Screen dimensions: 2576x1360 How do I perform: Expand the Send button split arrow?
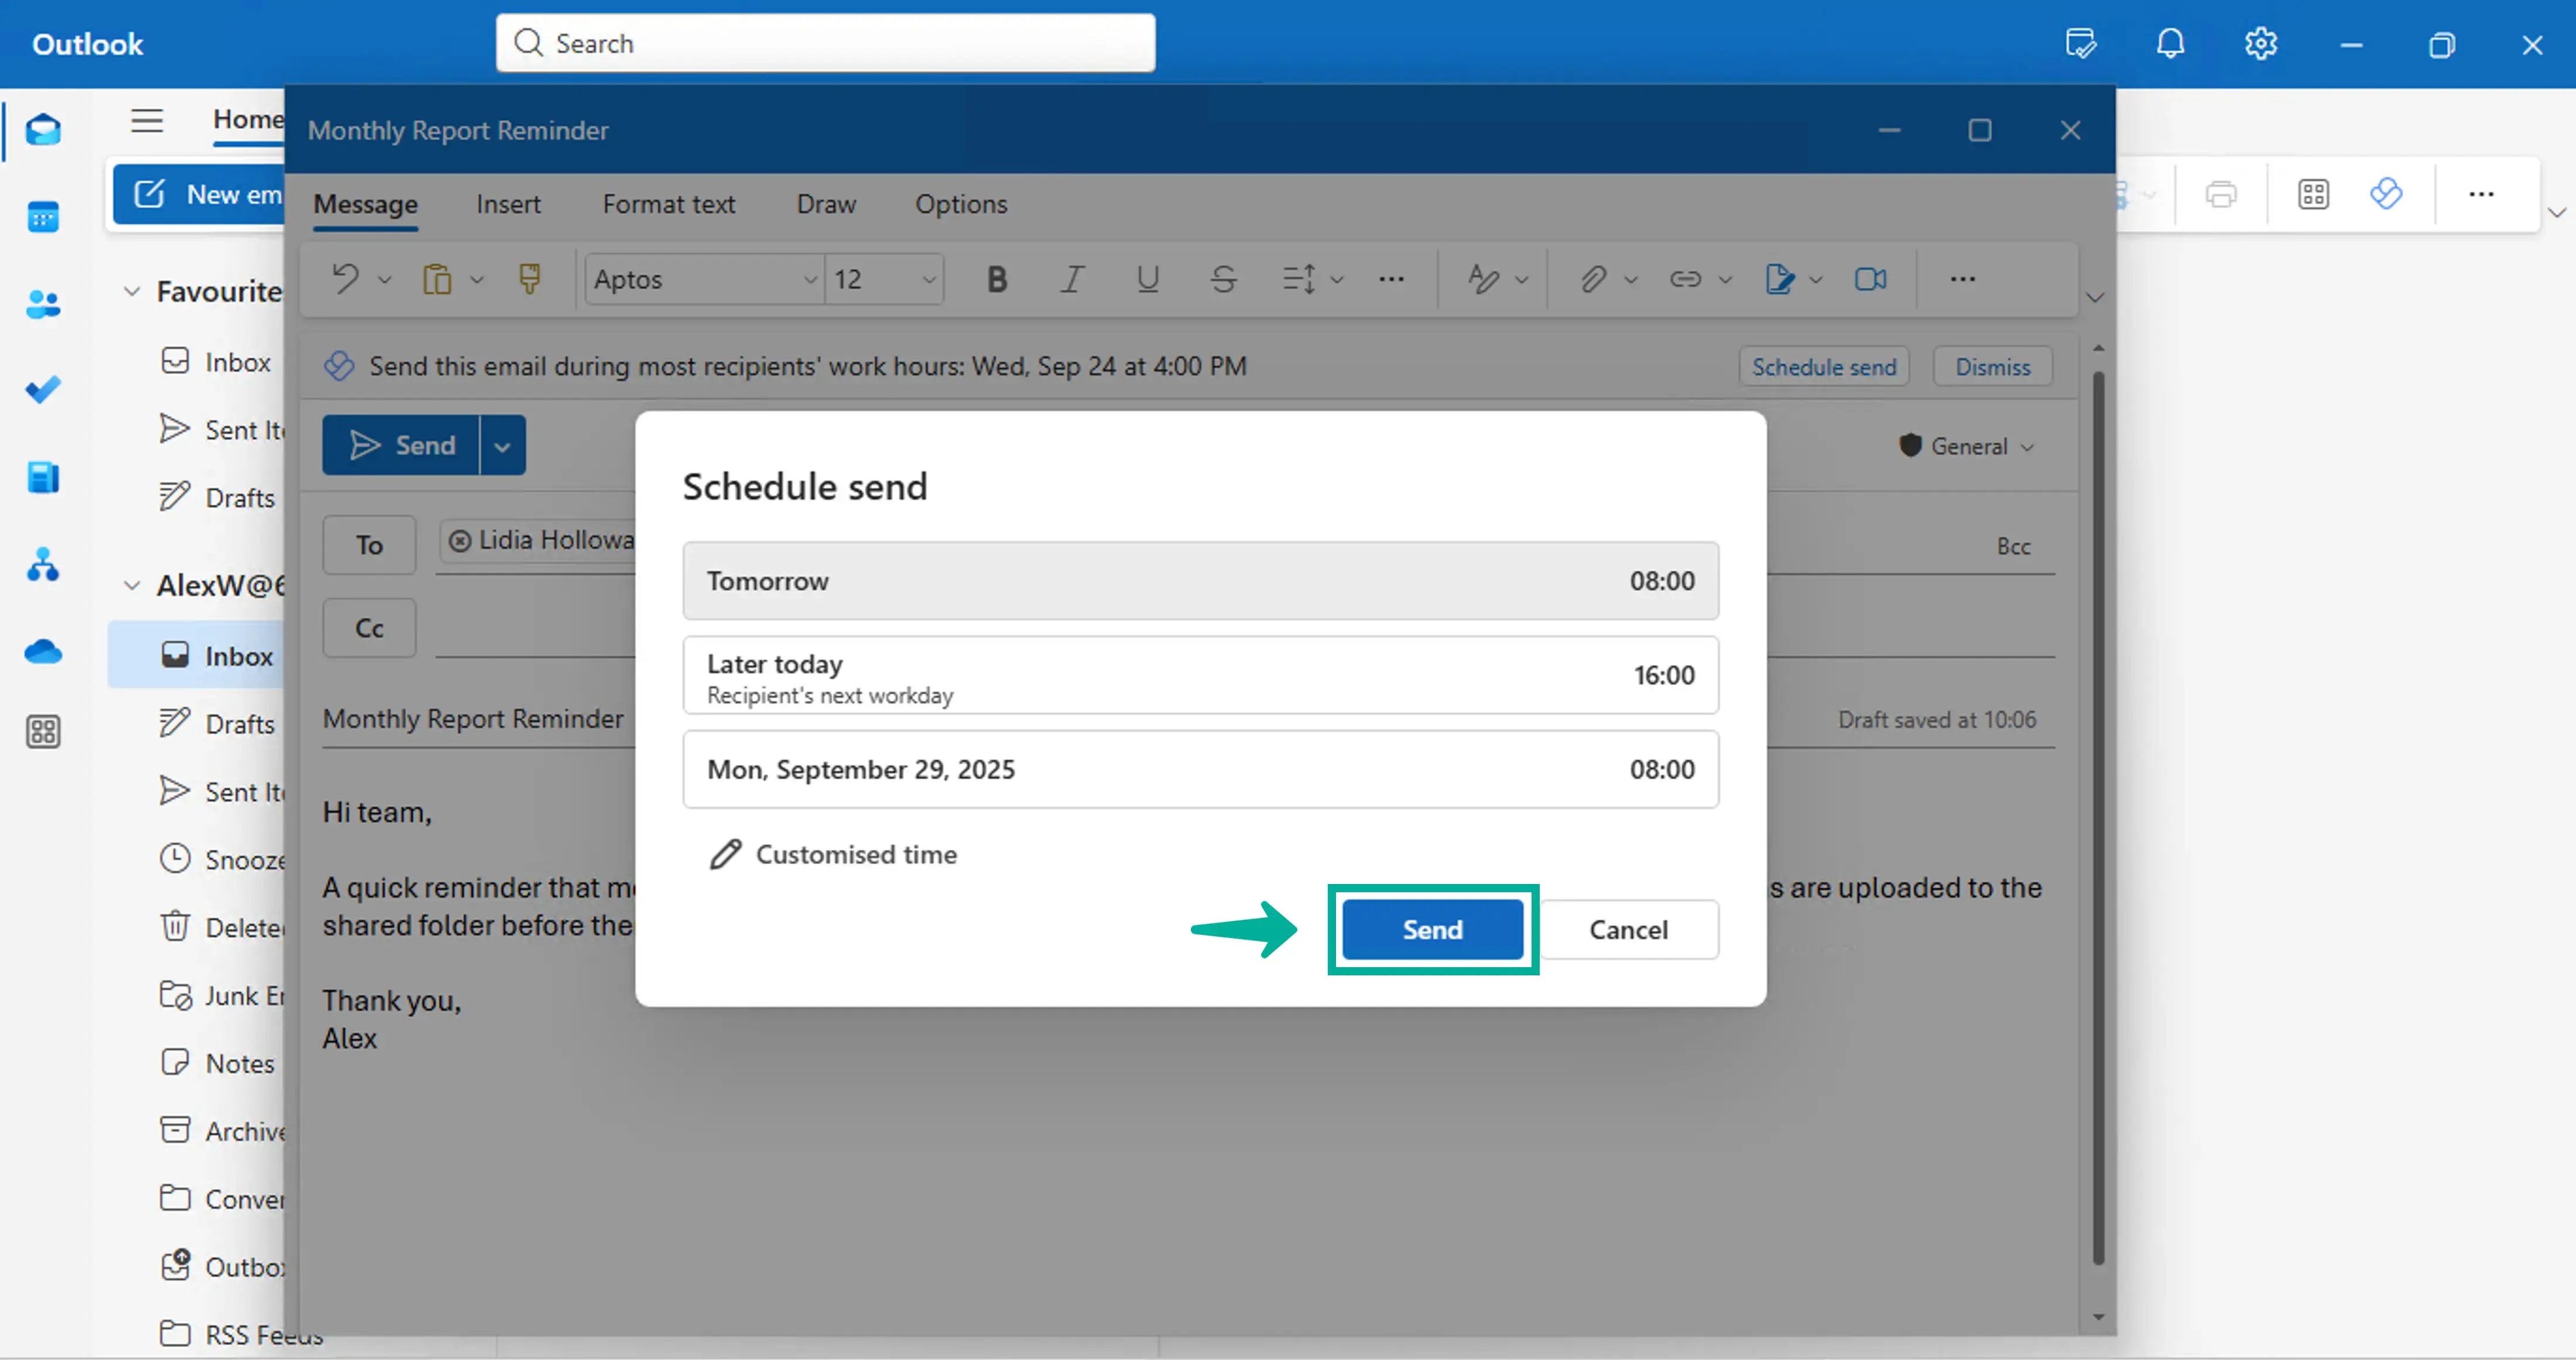(502, 445)
